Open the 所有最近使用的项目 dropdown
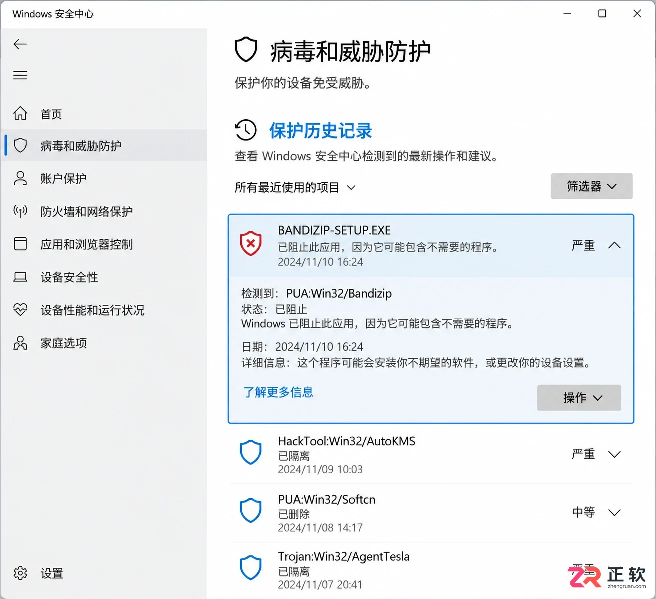 pyautogui.click(x=295, y=188)
